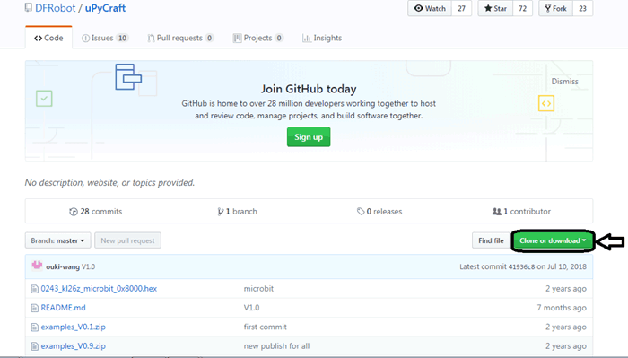Open the stargazers count 72
Viewport: 628px width, 358px height.
(522, 8)
